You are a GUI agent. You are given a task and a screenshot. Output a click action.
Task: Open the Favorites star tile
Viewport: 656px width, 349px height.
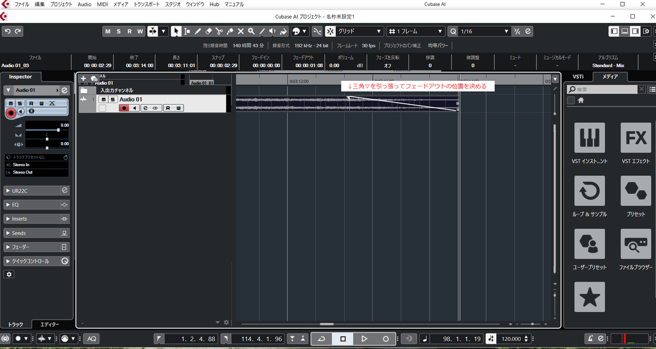coord(590,297)
